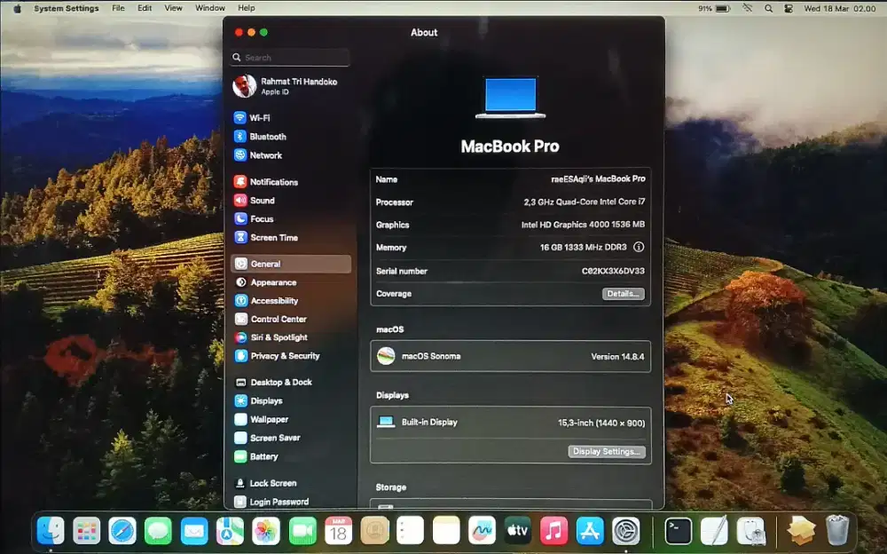The width and height of the screenshot is (887, 554).
Task: Open the Apple menu
Action: coord(17,8)
